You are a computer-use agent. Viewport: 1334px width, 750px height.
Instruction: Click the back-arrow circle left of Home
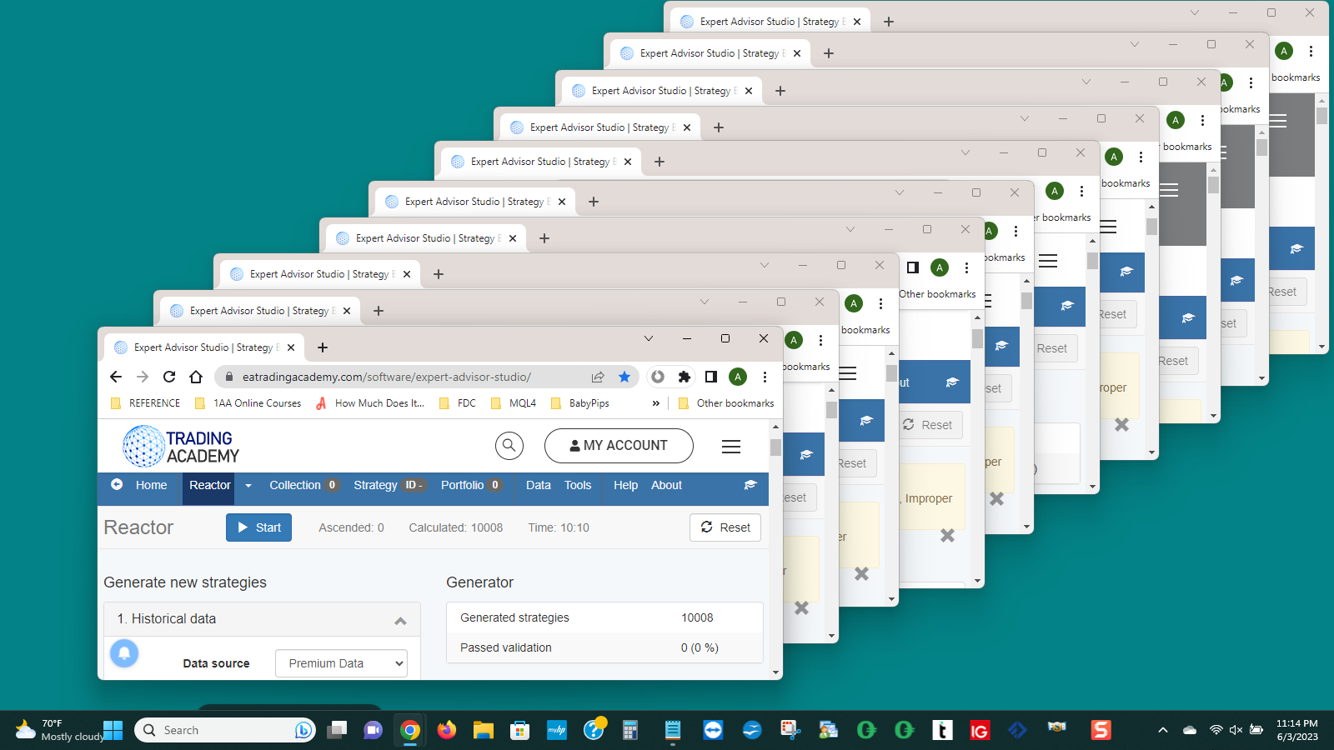click(117, 485)
